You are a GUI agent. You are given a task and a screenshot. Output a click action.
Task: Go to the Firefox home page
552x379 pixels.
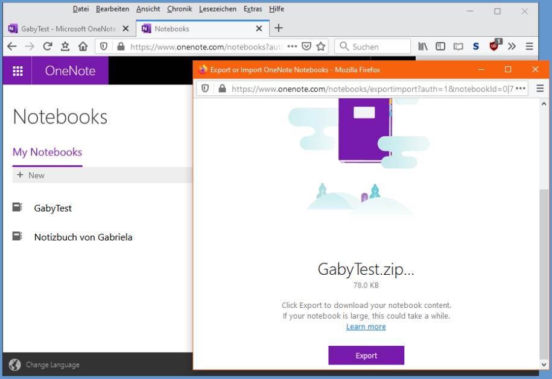tap(83, 46)
